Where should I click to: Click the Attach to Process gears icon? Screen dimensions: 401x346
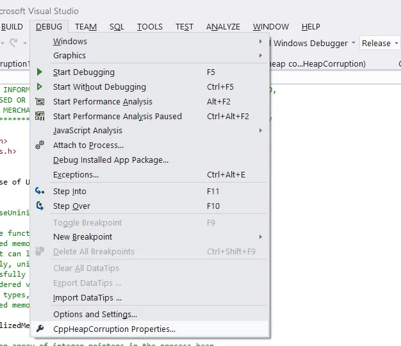click(40, 145)
